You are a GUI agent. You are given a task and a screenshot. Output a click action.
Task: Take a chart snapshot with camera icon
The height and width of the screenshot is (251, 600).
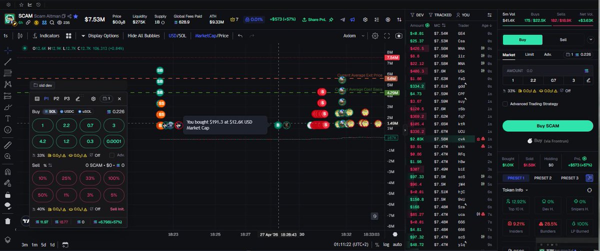pyautogui.click(x=398, y=36)
